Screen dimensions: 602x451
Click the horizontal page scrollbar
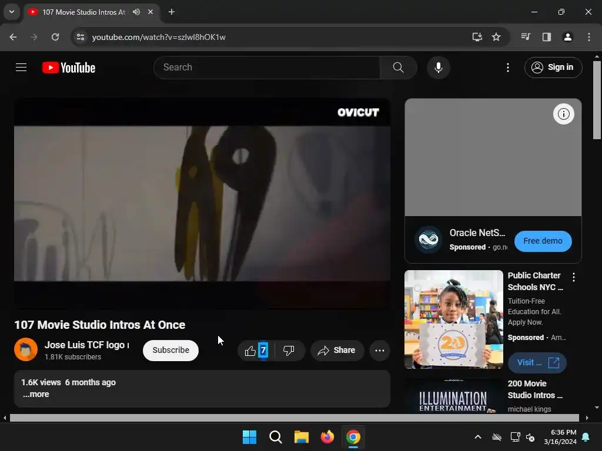coord(294,418)
